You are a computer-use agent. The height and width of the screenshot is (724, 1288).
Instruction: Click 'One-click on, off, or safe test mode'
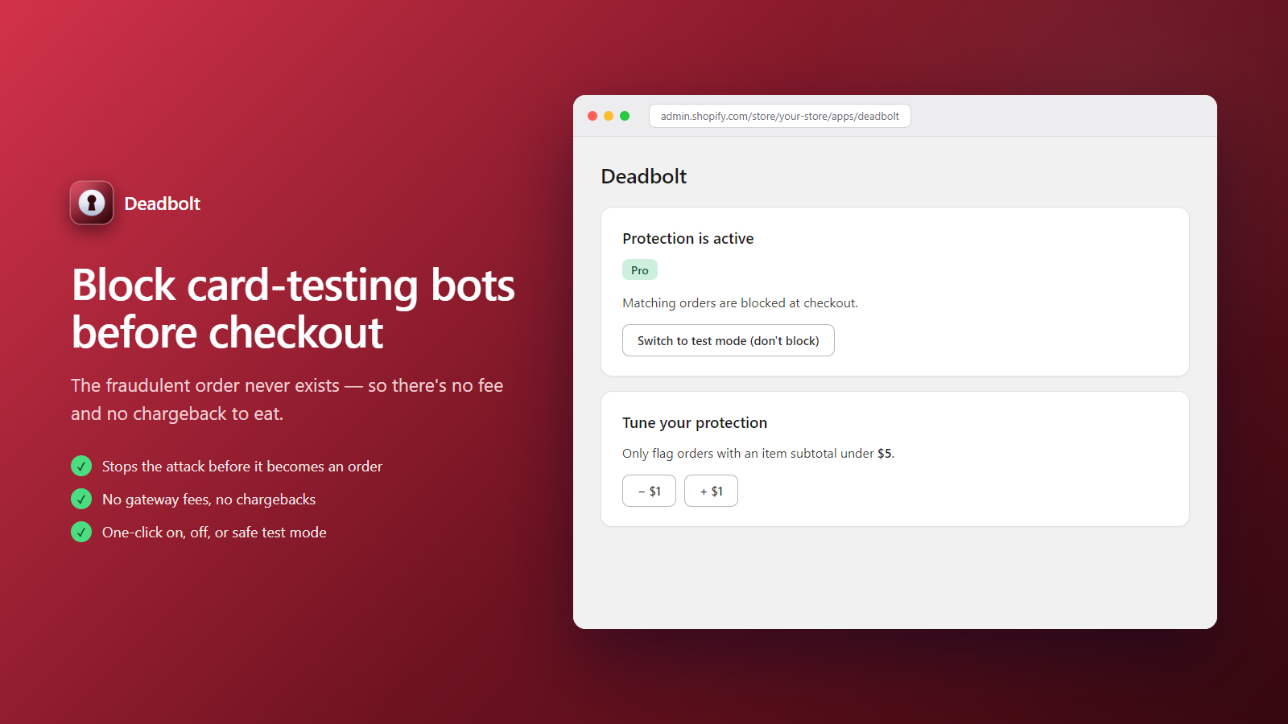214,533
